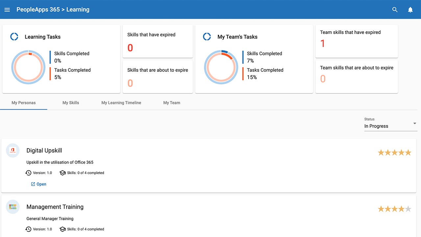The height and width of the screenshot is (237, 421).
Task: Open the notifications bell
Action: (x=410, y=10)
